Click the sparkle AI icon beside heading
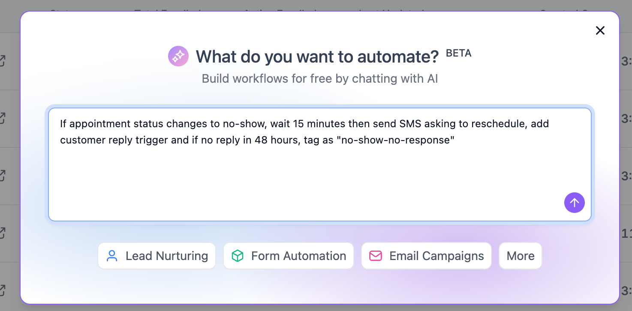The image size is (632, 311). click(178, 56)
